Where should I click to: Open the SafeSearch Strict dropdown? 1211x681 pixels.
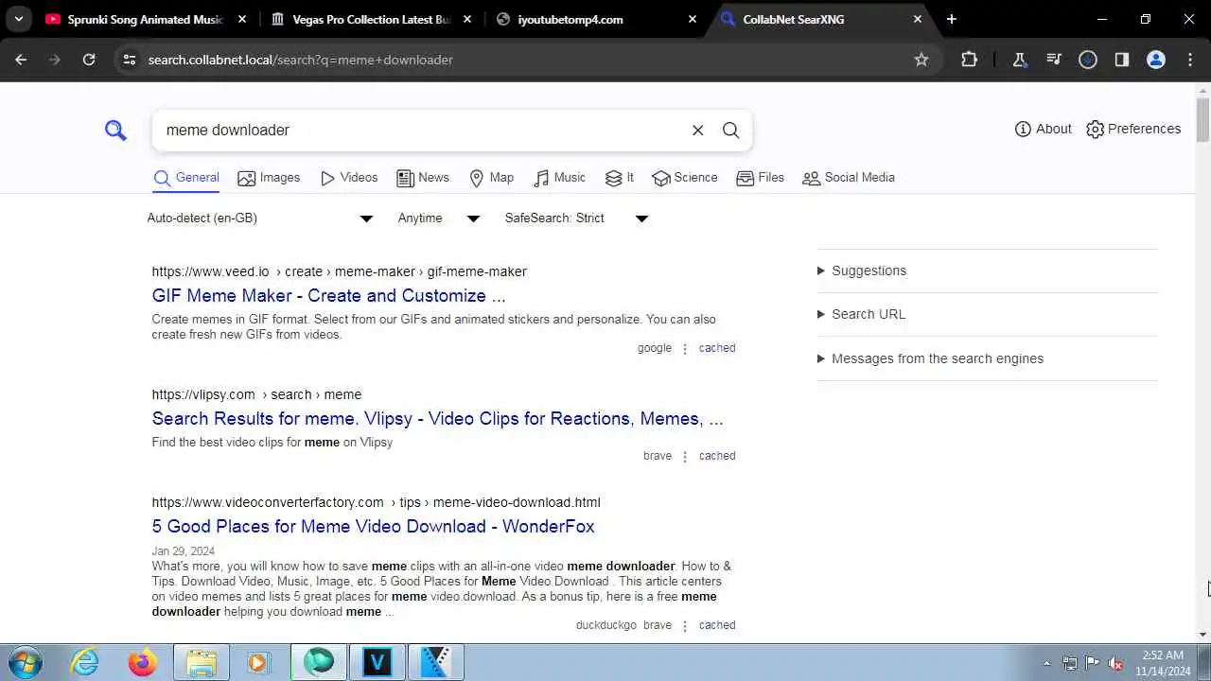(x=576, y=218)
